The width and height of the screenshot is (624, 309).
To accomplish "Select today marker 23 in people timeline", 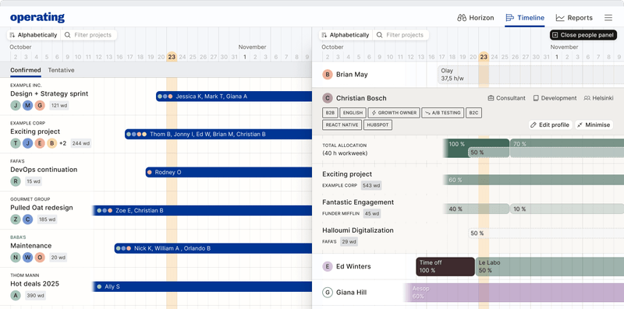I will tap(484, 57).
